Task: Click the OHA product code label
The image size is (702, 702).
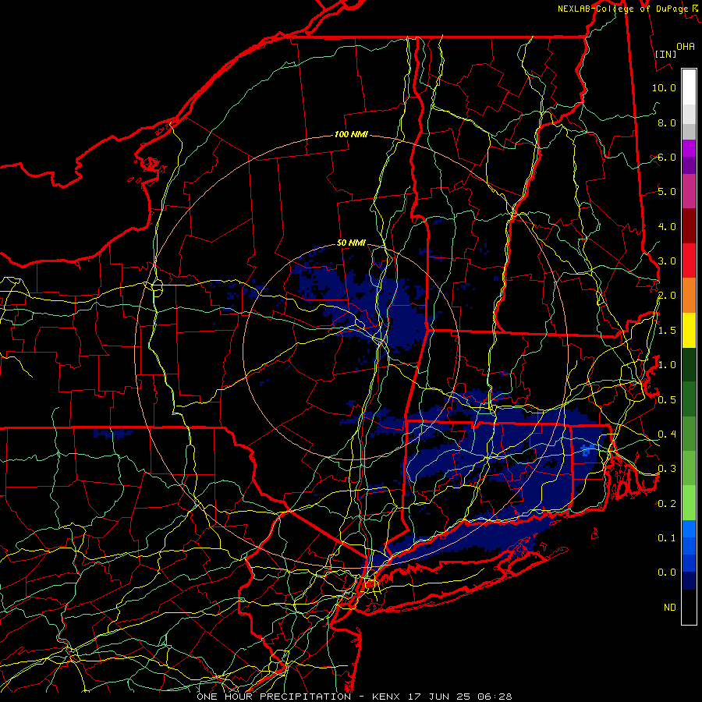Action: [x=686, y=47]
